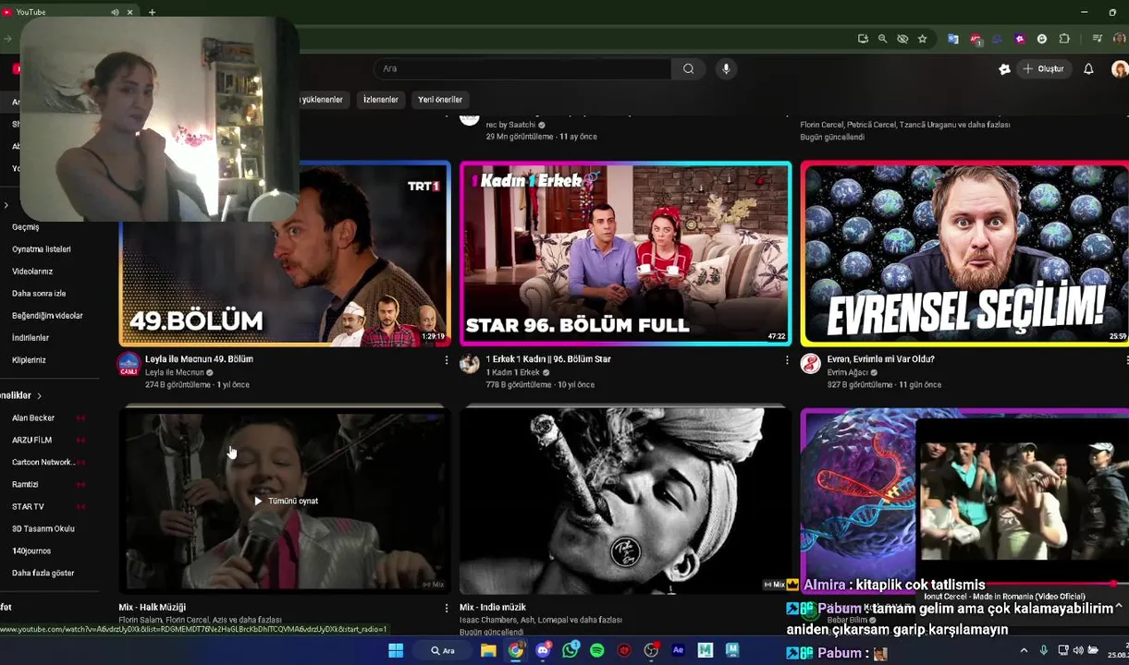Open File Explorer from the taskbar
Screen dimensions: 1129x665
[x=488, y=651]
